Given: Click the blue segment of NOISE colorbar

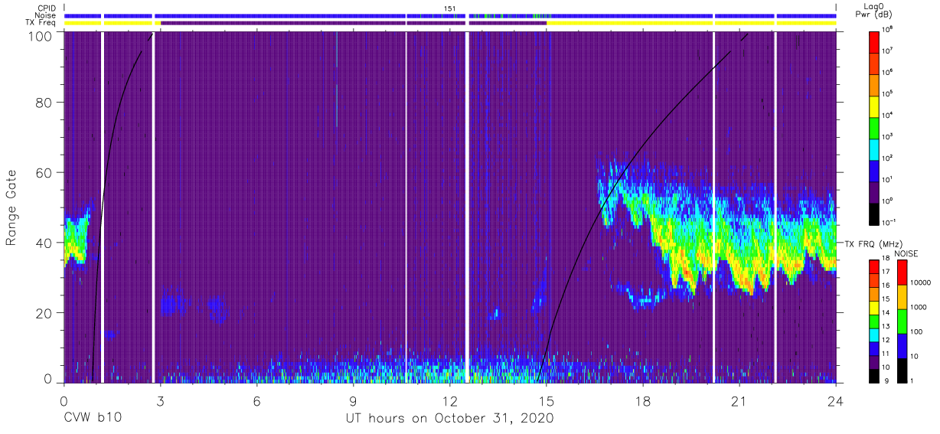Looking at the screenshot, I should click(901, 344).
